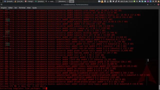Click the Get:981 inxi line
The width and height of the screenshot is (160, 90).
(52, 55)
